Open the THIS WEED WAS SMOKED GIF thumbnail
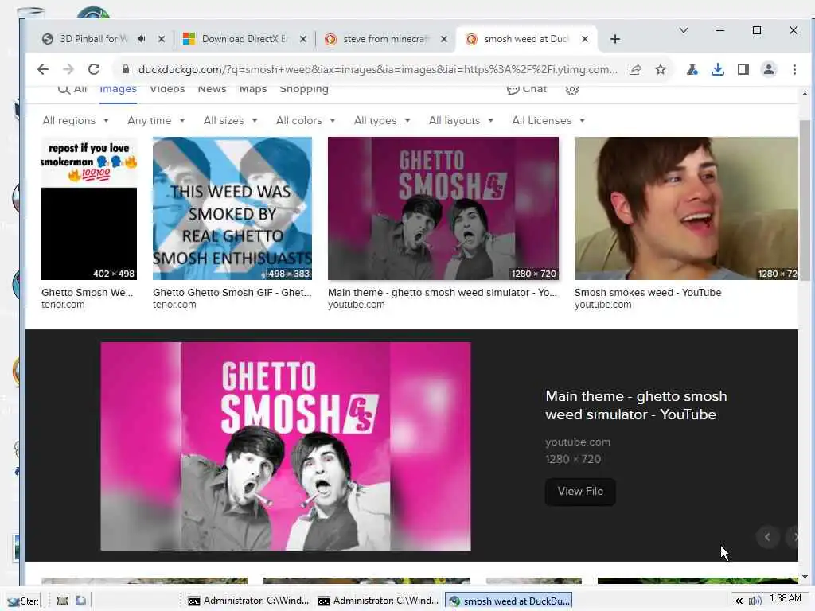Viewport: 815px width, 611px height. pyautogui.click(x=232, y=208)
